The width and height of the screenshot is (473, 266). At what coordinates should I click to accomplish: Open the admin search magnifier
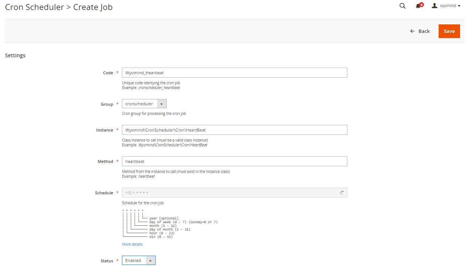[402, 6]
